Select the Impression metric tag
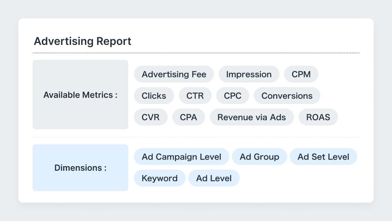Screen dimensions: 392x221 (249, 74)
